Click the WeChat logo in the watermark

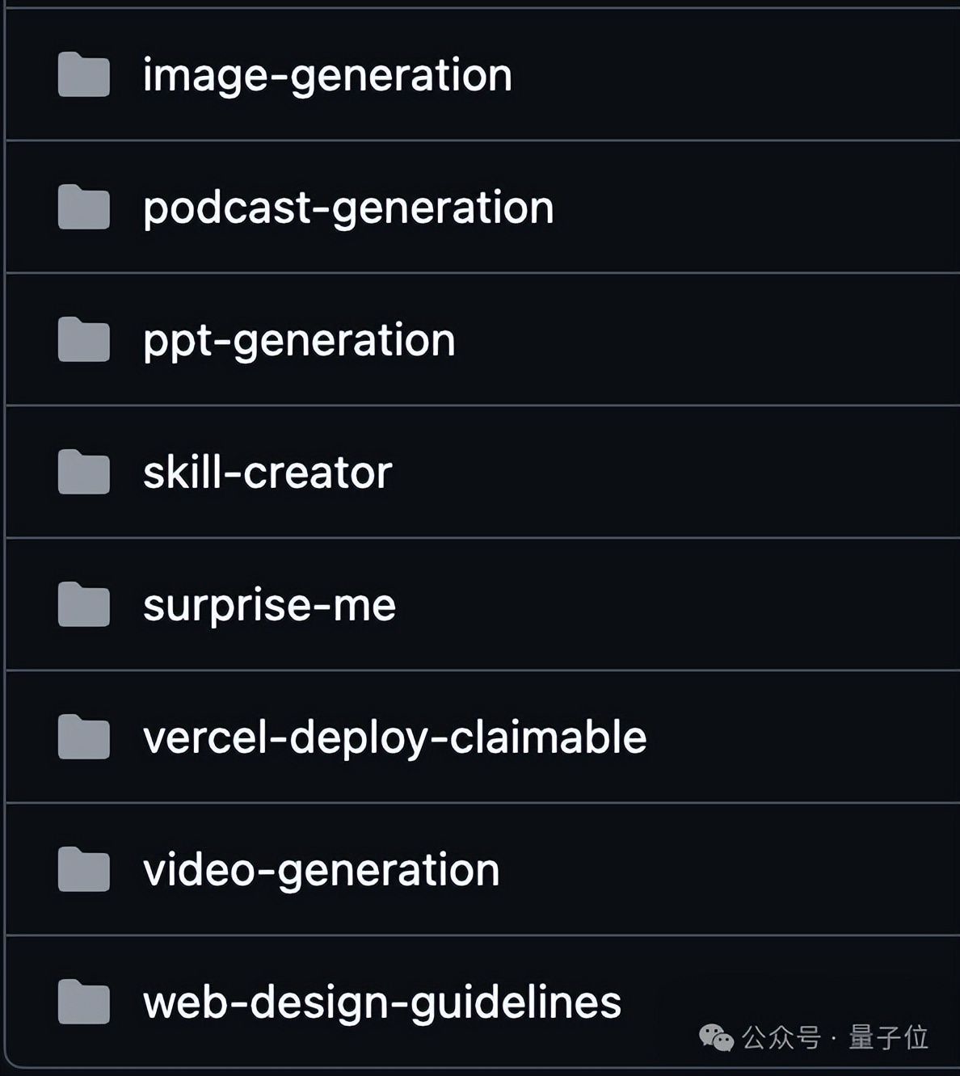(716, 1038)
